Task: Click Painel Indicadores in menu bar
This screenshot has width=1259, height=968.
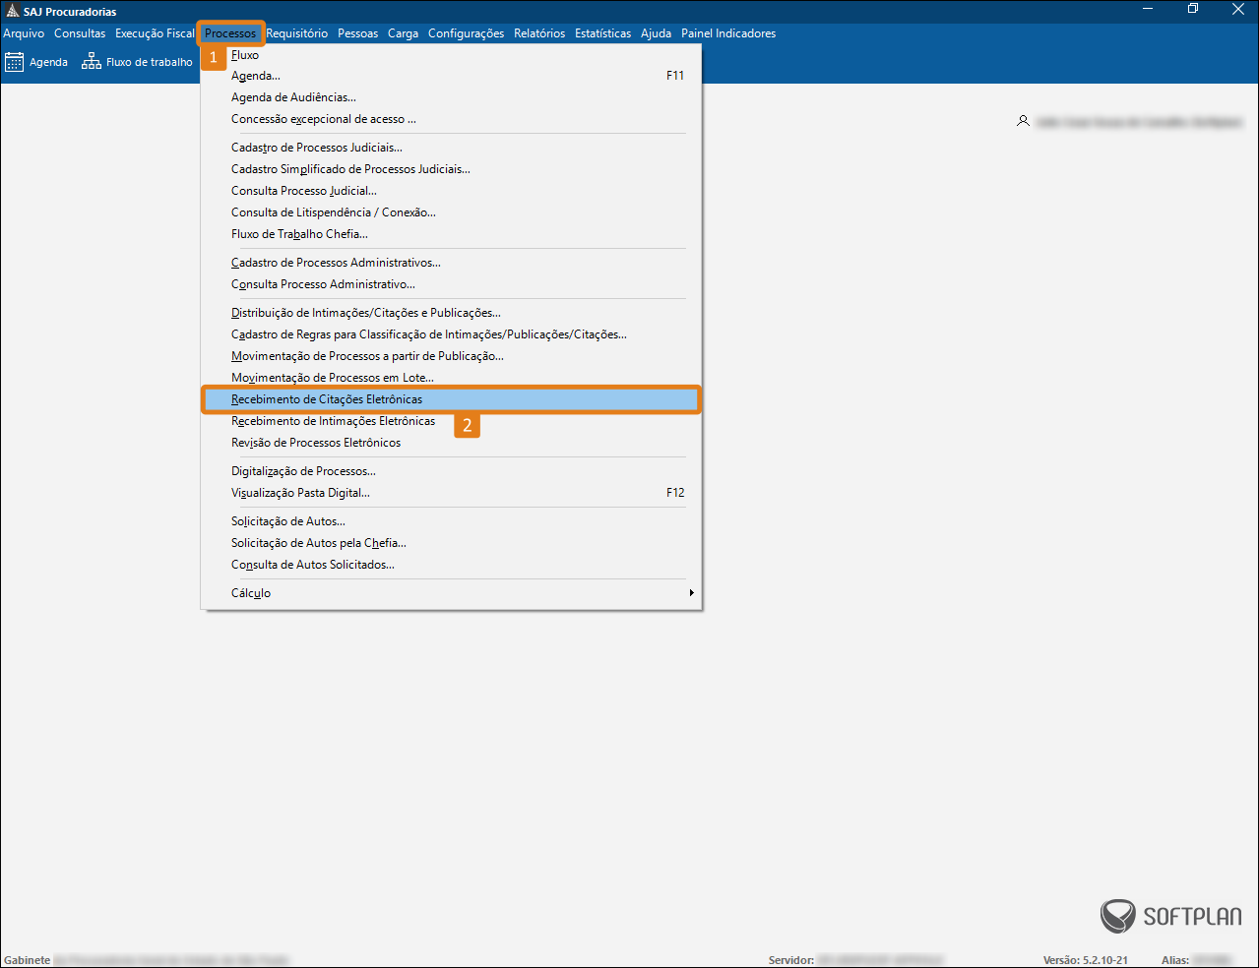Action: coord(727,33)
